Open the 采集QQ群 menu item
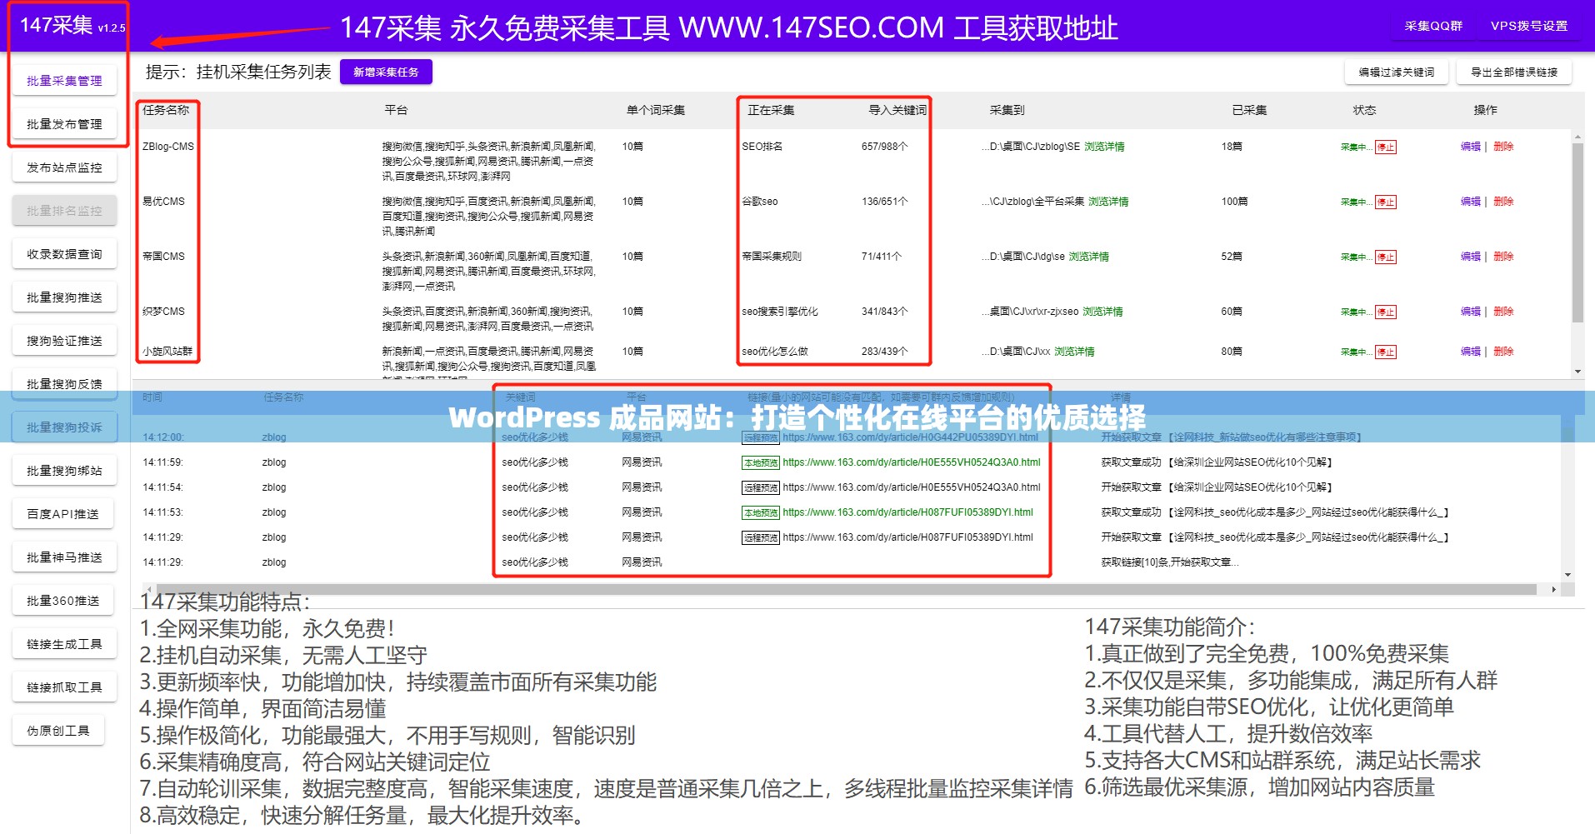This screenshot has width=1595, height=834. (x=1435, y=26)
